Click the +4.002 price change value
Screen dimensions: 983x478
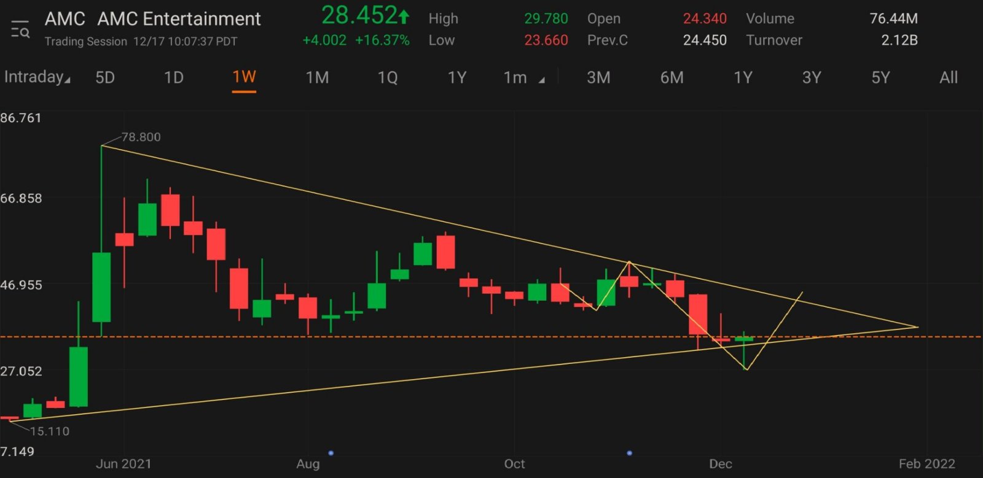[324, 40]
